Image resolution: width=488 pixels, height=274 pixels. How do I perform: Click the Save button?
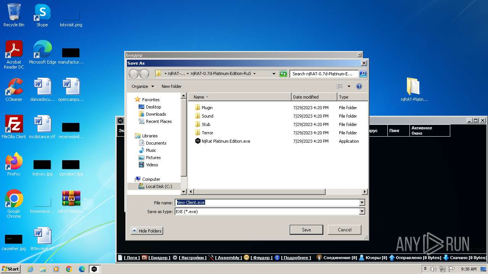point(307,230)
